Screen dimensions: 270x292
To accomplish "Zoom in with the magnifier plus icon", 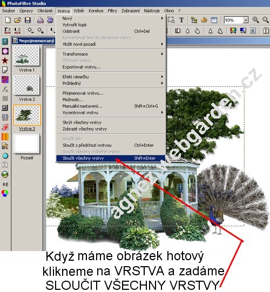I will coord(255,20).
